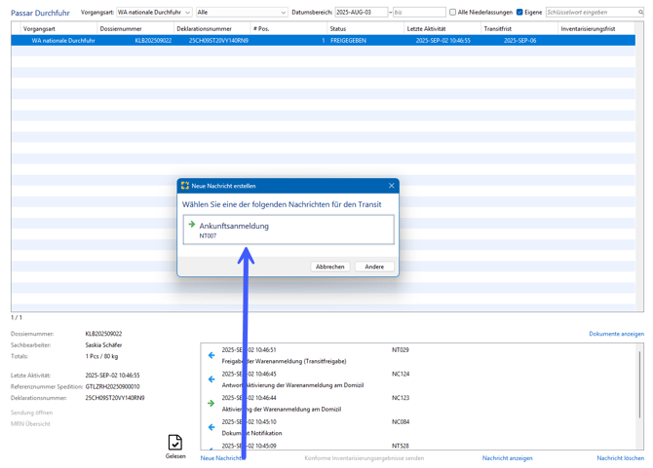Screen dimensions: 653x468
Task: Click Konforme Inventarisierungsergebnisse senden link
Action: pos(365,458)
